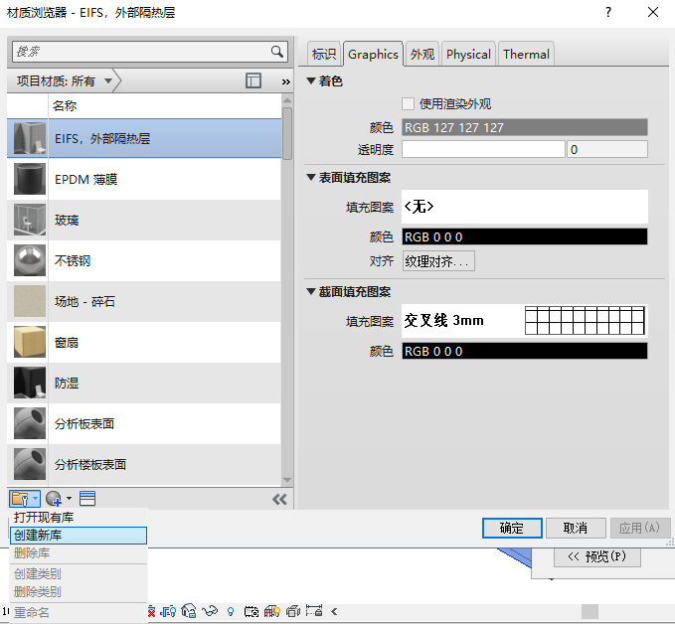Click the temporary view properties icon
This screenshot has width=675, height=624.
pos(252,611)
